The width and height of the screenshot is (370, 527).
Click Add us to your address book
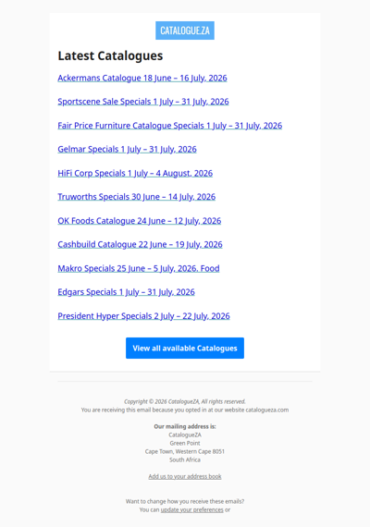[x=185, y=476]
